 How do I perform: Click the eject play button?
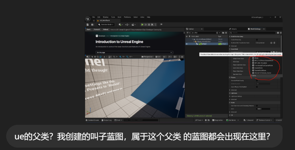click(152, 24)
